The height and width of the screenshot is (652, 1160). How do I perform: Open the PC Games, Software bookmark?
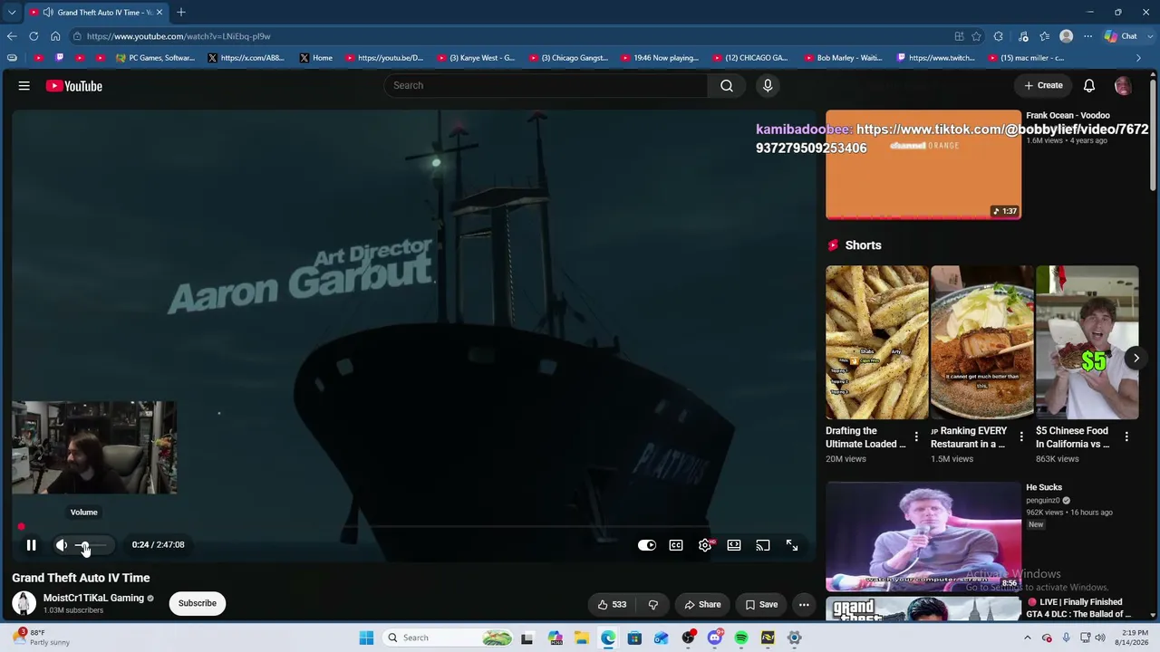coord(155,58)
